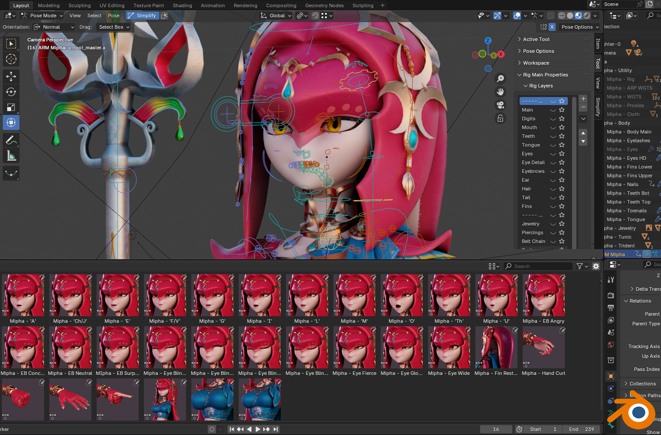Click the pan view hand icon

pos(500,92)
